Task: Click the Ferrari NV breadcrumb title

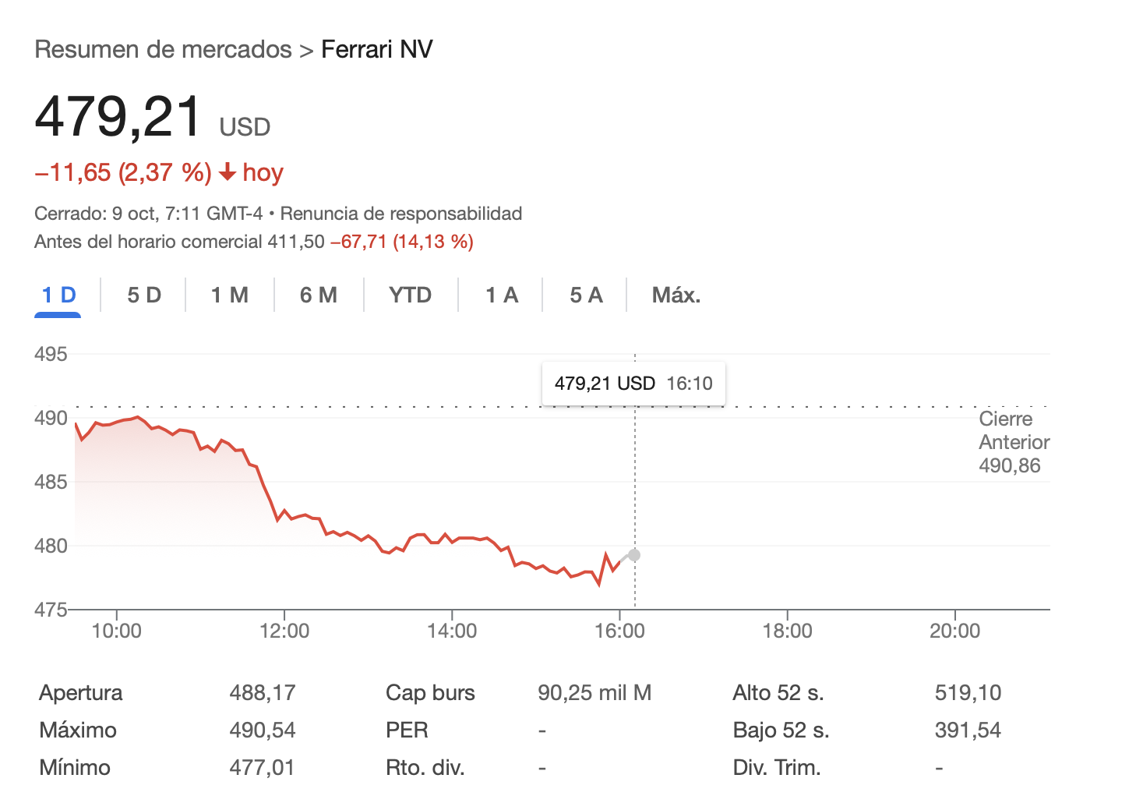Action: (x=376, y=49)
